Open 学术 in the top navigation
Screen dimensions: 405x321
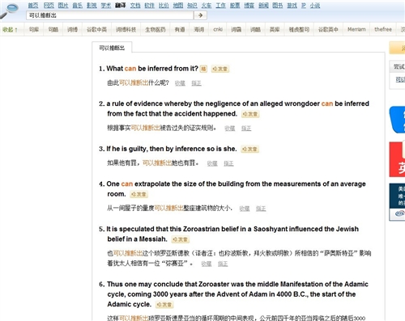106,6
